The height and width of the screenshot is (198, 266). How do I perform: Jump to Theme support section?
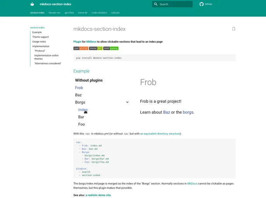[x=41, y=37]
